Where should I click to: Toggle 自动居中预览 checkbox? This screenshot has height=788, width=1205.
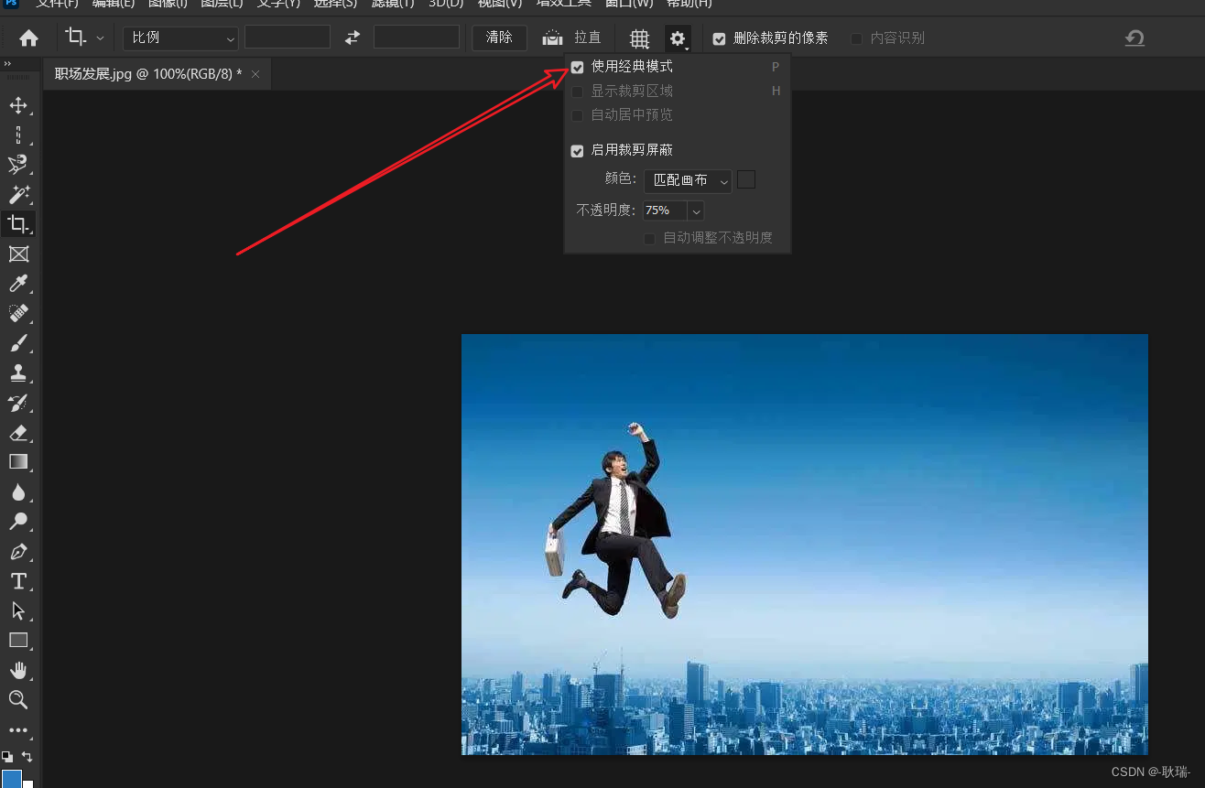coord(577,115)
